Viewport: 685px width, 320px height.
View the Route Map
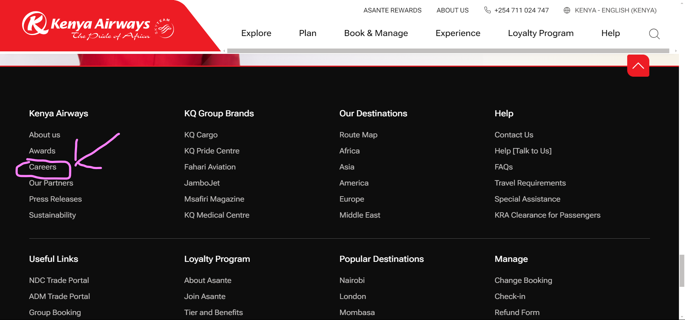pos(358,135)
